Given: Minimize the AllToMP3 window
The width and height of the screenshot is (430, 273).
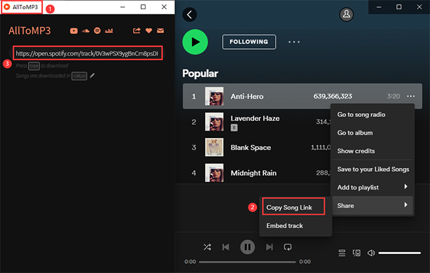Looking at the screenshot, I should [x=122, y=7].
